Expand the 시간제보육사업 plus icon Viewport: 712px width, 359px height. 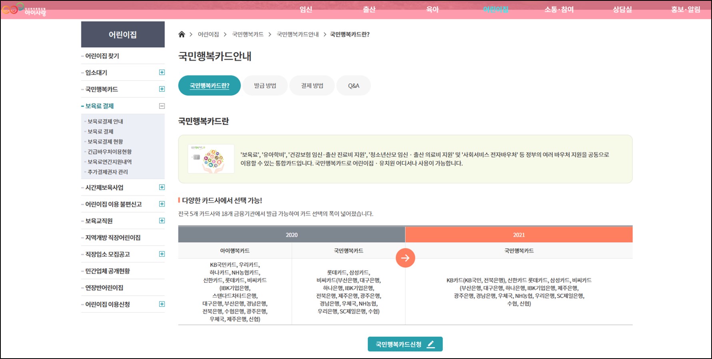pos(162,187)
